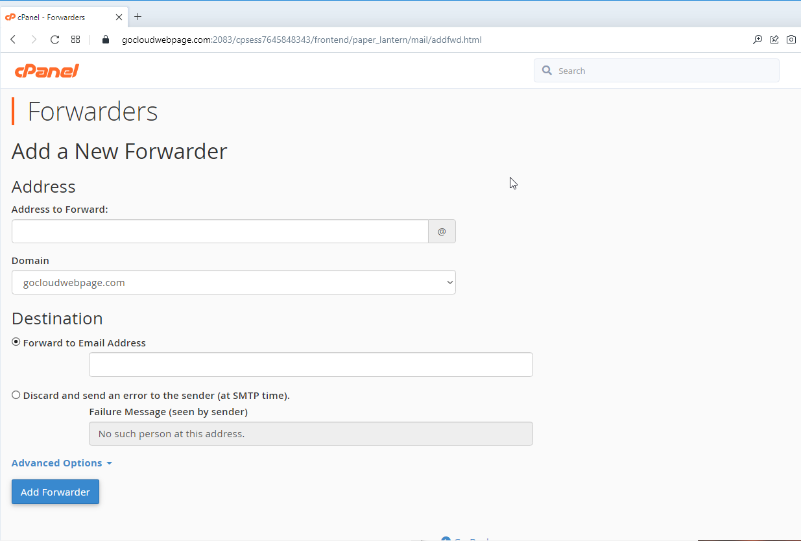
Task: Select Discard and send an error to sender
Action: 16,394
